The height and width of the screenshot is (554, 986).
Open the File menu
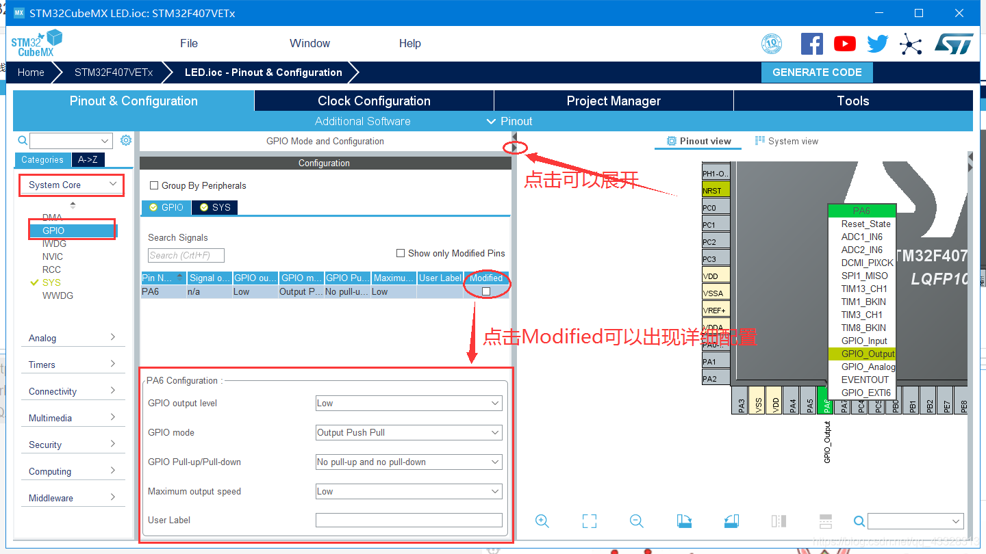pos(189,43)
